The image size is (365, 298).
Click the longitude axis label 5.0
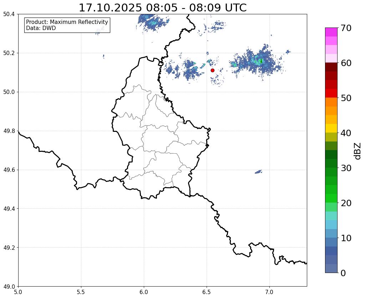(x=18, y=292)
